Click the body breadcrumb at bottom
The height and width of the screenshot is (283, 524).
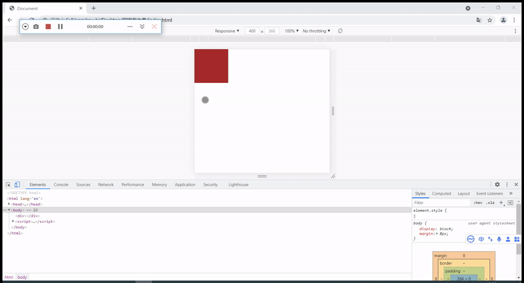[x=22, y=277]
